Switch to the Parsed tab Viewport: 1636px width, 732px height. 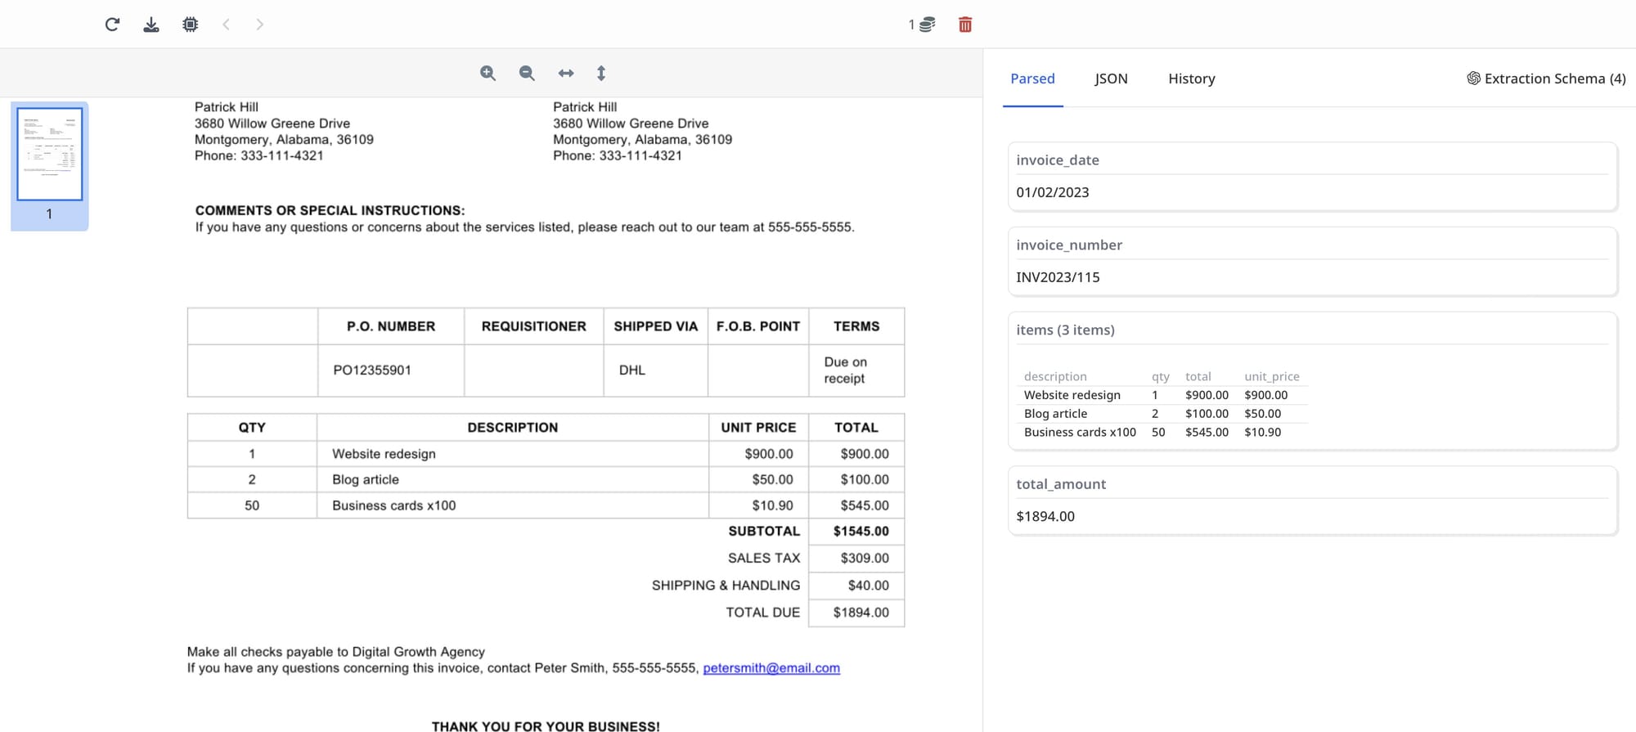1032,79
